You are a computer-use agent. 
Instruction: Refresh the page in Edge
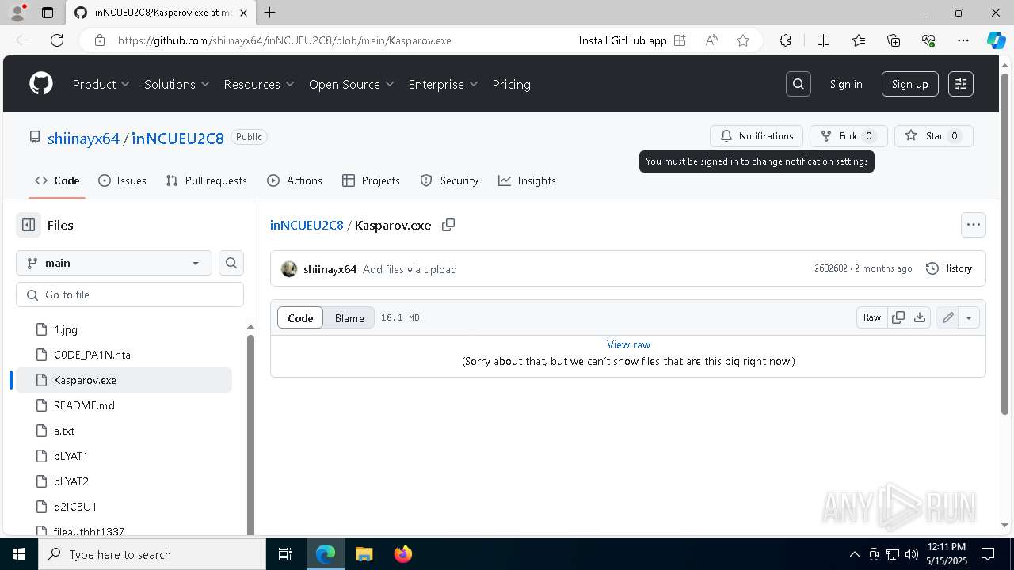point(57,40)
